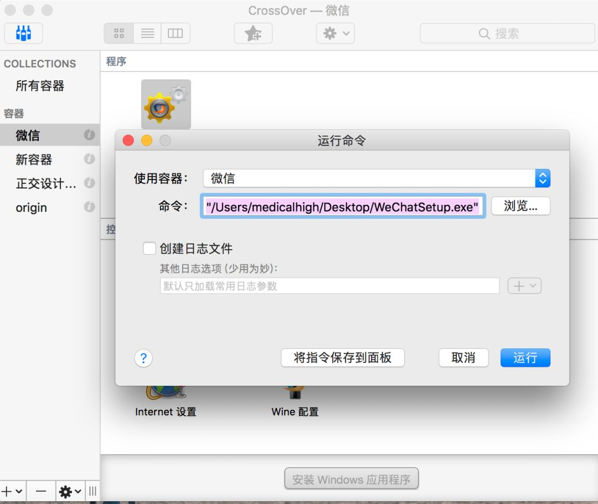598x504 pixels.
Task: Open the add bottle plus dropdown
Action: coord(12,491)
